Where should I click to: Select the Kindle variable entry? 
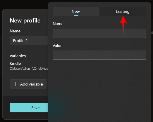29,66
